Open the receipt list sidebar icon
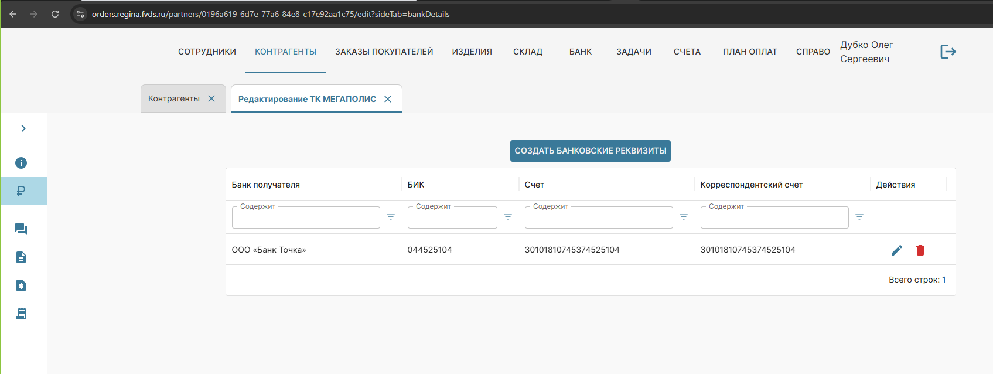Viewport: 993px width, 374px height. click(21, 314)
